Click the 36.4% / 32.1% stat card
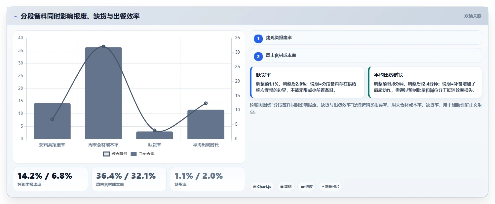 [x=129, y=179]
